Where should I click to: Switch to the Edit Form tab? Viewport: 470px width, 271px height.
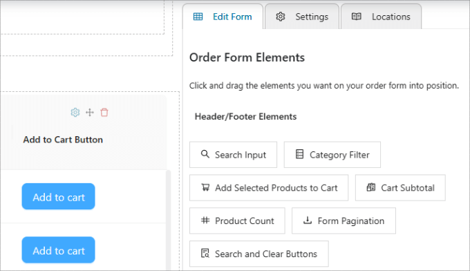click(223, 17)
